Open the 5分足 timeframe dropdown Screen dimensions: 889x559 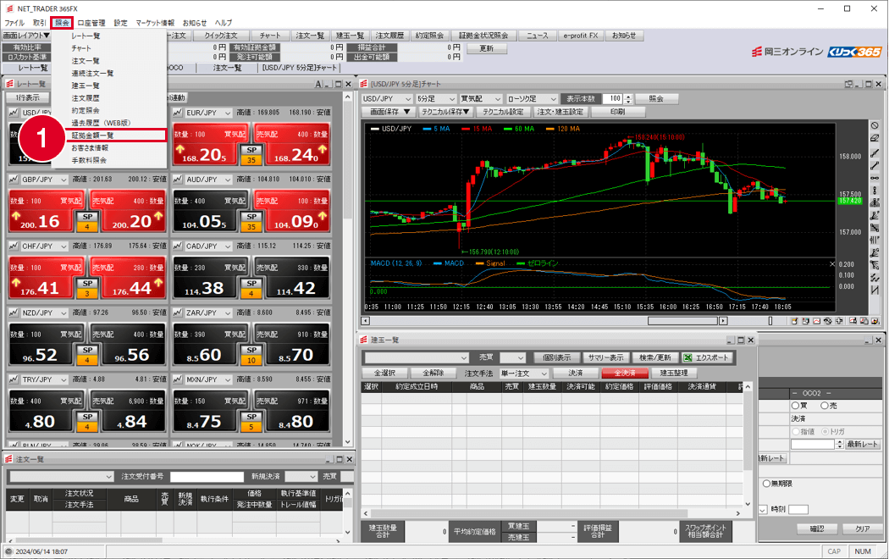pos(436,98)
